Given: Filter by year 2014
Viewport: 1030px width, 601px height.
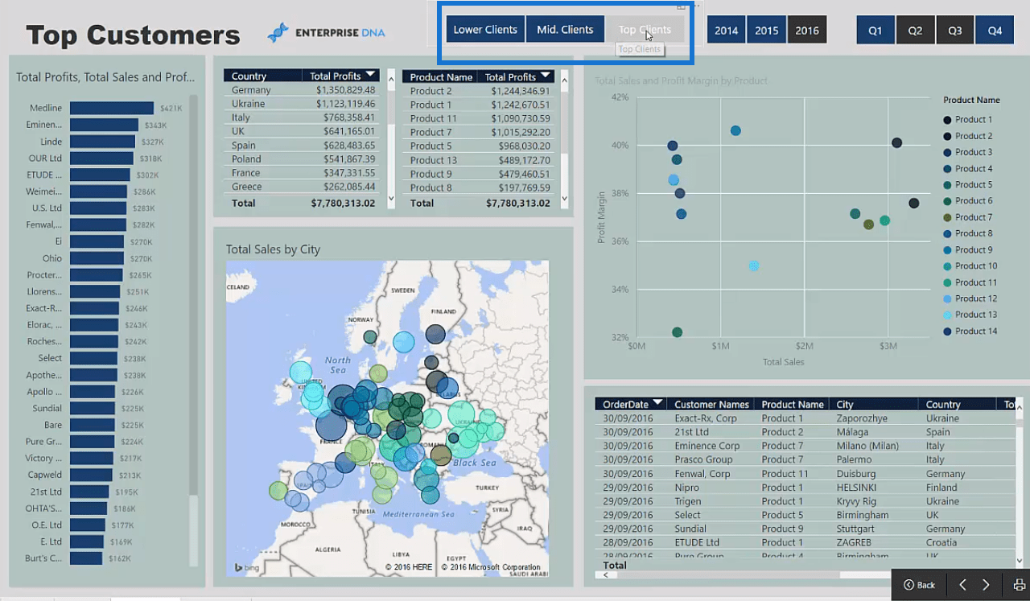Looking at the screenshot, I should [726, 30].
